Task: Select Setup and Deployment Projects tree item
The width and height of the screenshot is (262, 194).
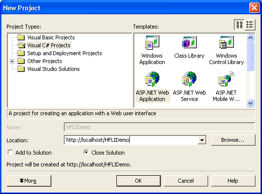Action: pos(65,53)
